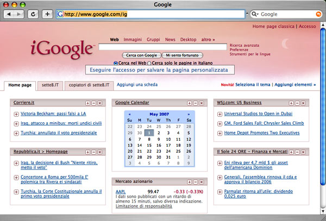This screenshot has width=326, height=221.
Task: Open the WSJ.com gadget dropdown menu
Action: [x=291, y=103]
